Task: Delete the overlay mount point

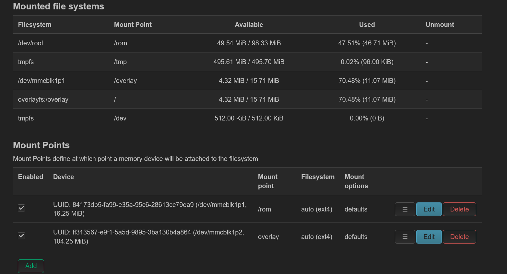Action: tap(459, 237)
